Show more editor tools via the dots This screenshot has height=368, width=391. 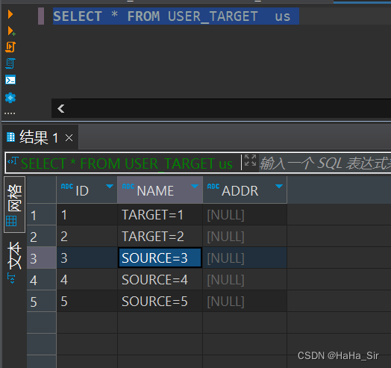(10, 113)
